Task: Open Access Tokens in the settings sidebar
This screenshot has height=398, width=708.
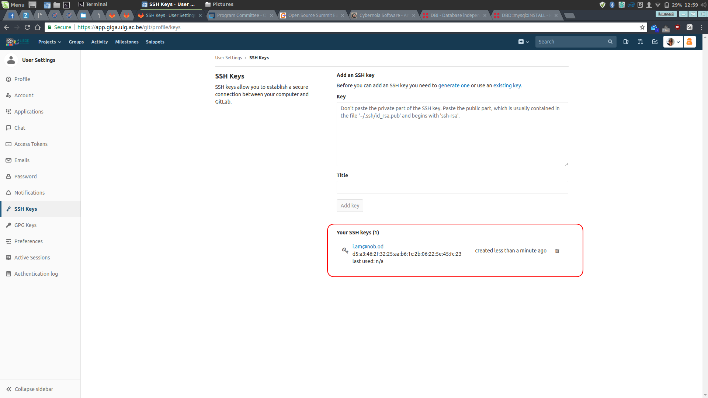Action: pyautogui.click(x=40, y=144)
